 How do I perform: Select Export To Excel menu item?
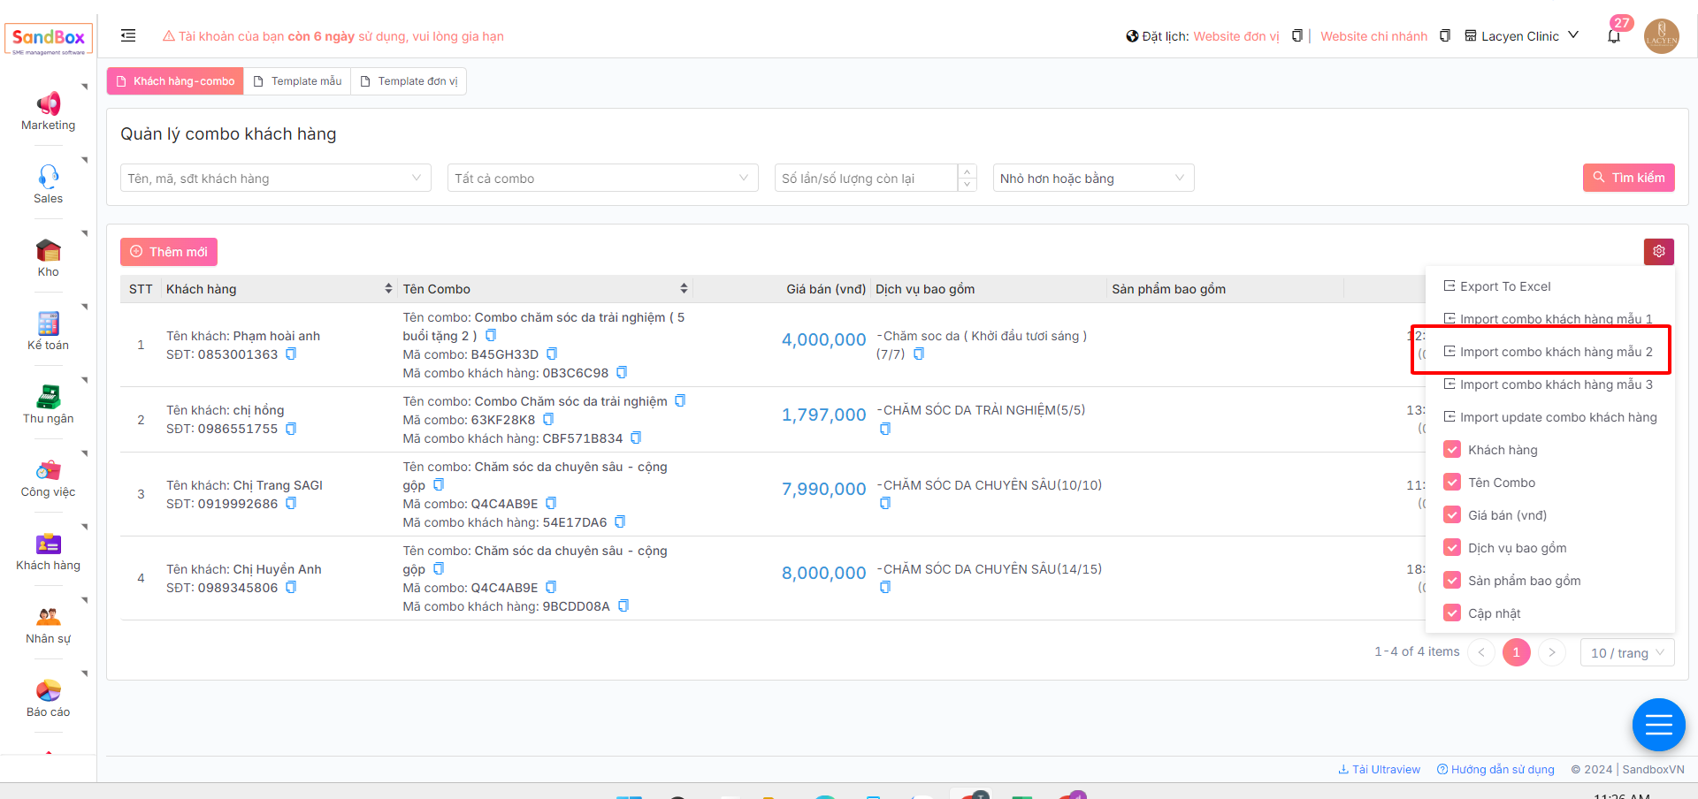[x=1504, y=286]
